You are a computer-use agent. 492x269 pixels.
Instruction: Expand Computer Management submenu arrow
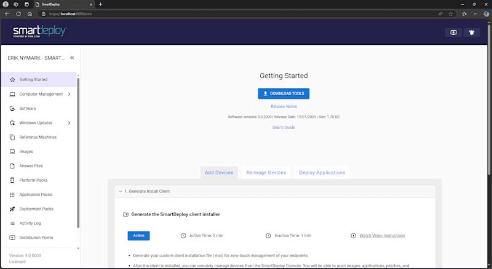(69, 94)
